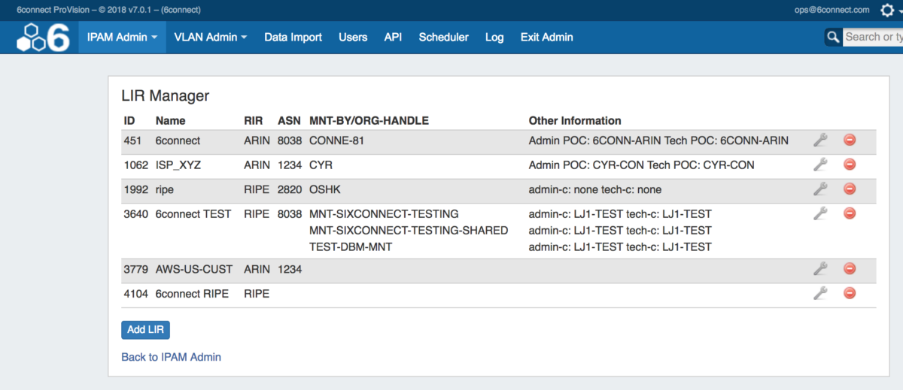Edit the 6connect TEST LIR wrench icon

(x=820, y=213)
